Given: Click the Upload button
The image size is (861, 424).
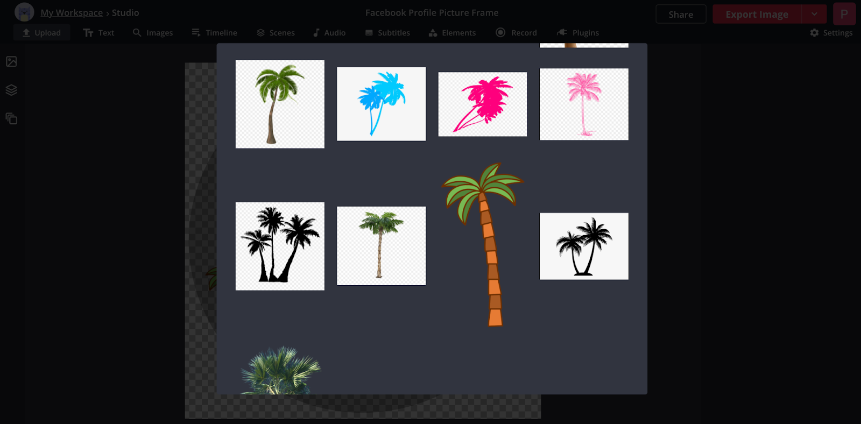Looking at the screenshot, I should coord(41,33).
